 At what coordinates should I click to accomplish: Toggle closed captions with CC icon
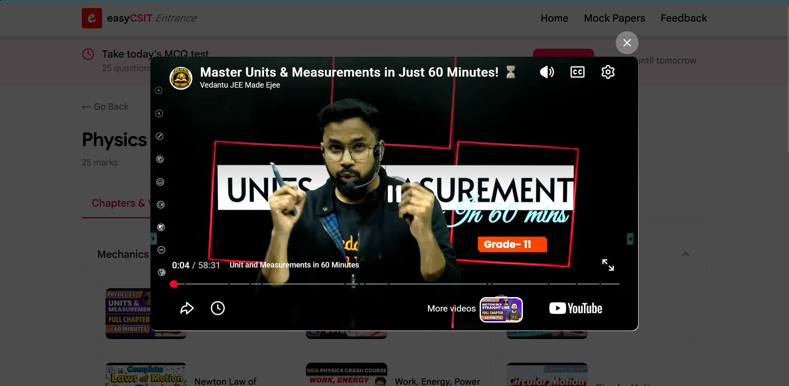click(x=578, y=72)
